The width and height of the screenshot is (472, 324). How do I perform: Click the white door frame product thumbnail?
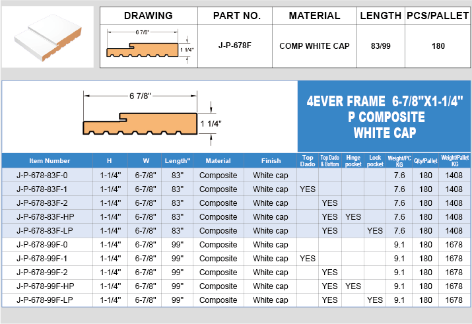pyautogui.click(x=48, y=37)
